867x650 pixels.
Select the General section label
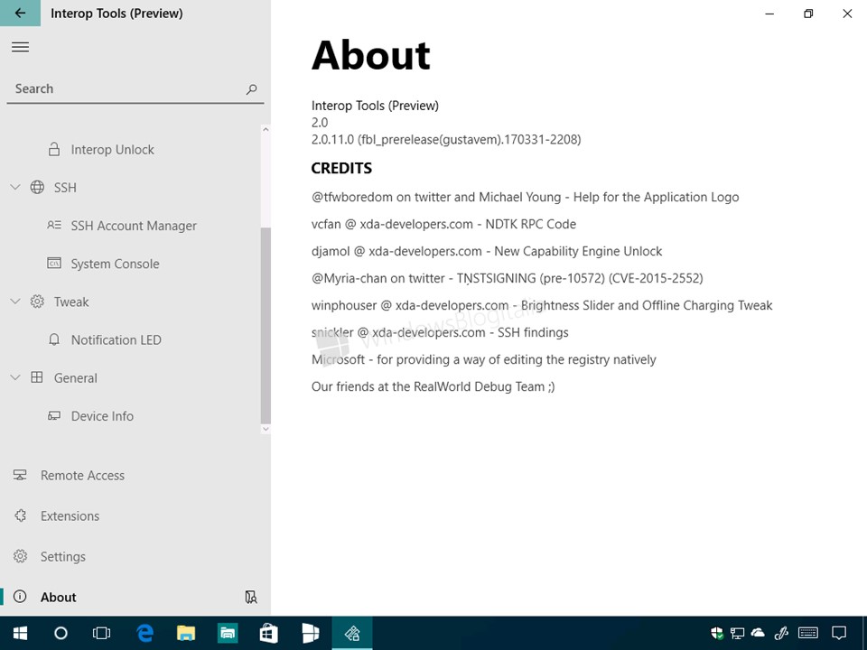click(76, 378)
